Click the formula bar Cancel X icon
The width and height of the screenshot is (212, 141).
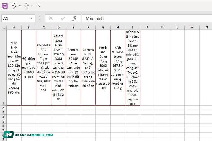51,18
